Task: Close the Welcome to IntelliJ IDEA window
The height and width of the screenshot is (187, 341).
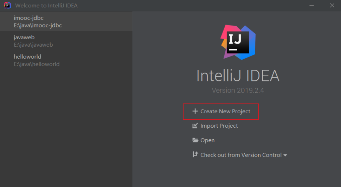Action: tap(332, 5)
